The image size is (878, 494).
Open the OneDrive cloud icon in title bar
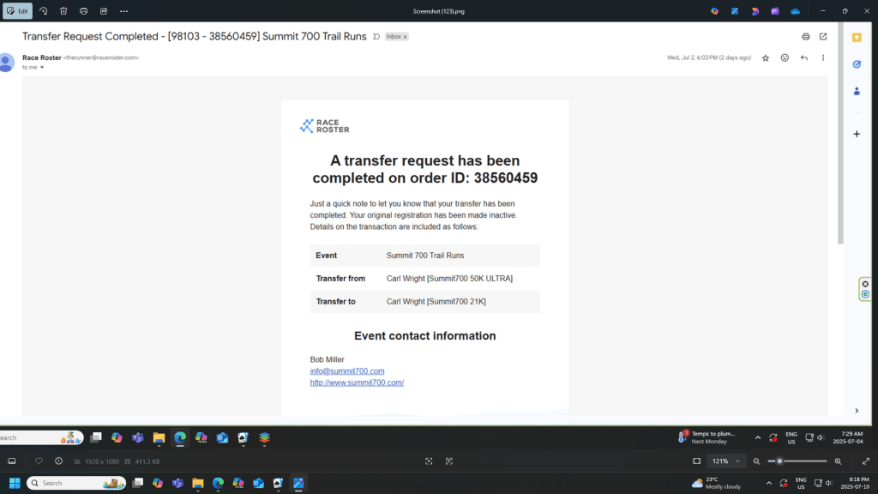click(795, 11)
